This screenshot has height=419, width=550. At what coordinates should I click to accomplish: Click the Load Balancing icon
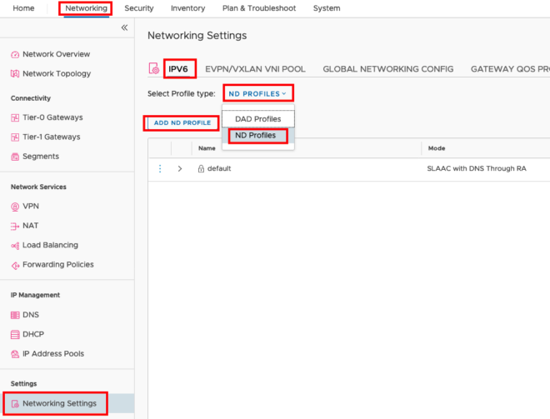point(15,246)
